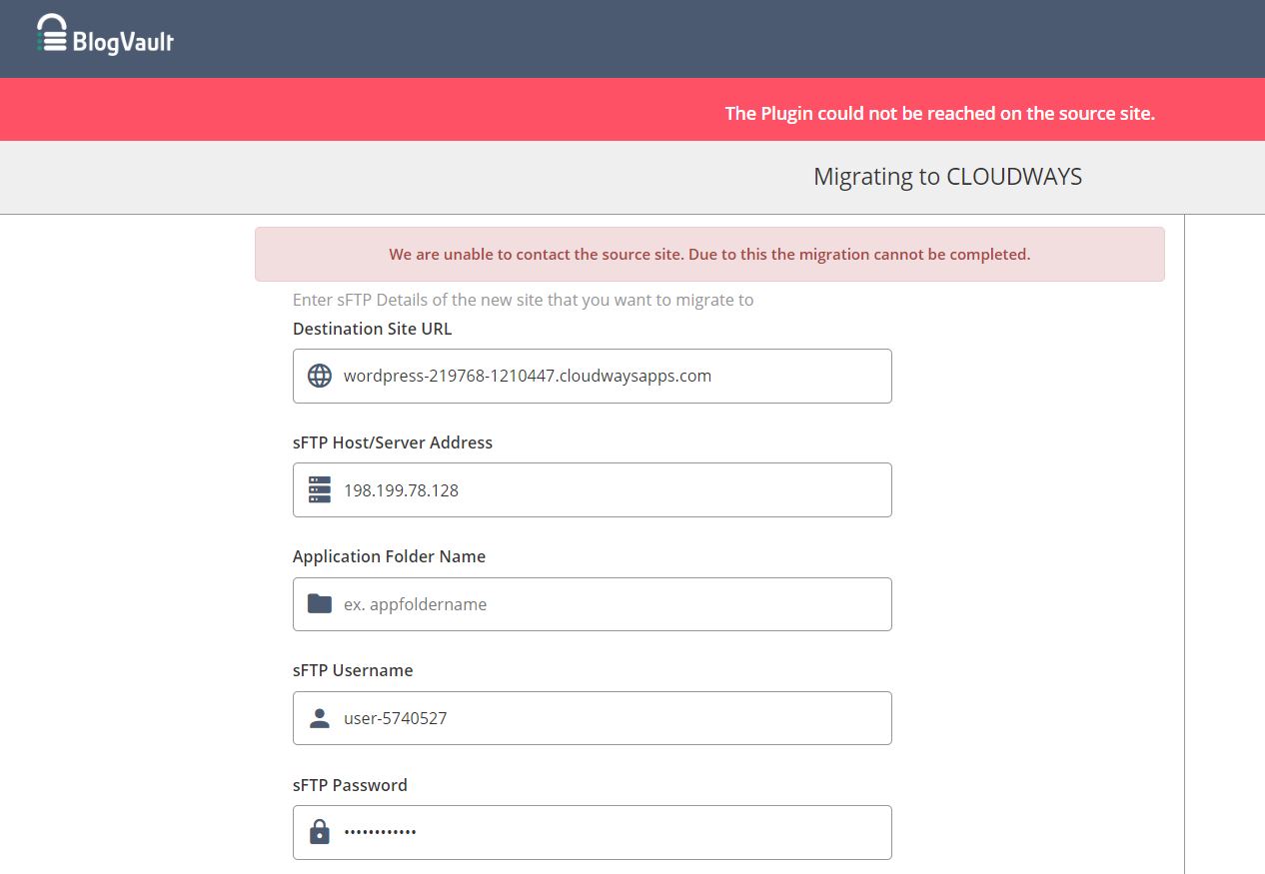The height and width of the screenshot is (874, 1265).
Task: Click the 'Enter sFTP Details' instruction text
Action: click(524, 300)
